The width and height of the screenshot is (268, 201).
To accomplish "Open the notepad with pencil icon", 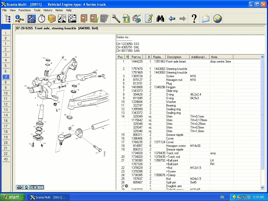I will (148, 19).
